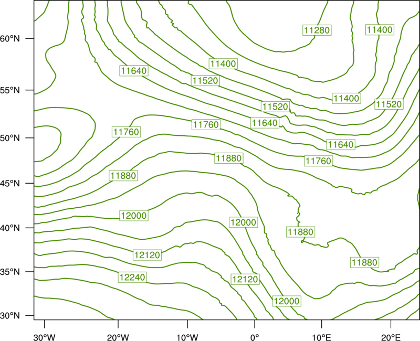Pick the 10°W longitude tick label
Viewport: 420px width, 341px height.
pos(187,337)
